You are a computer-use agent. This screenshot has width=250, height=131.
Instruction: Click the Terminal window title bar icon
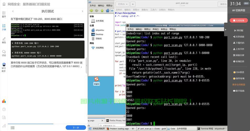128,25
